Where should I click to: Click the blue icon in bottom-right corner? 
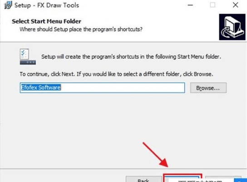[241, 180]
